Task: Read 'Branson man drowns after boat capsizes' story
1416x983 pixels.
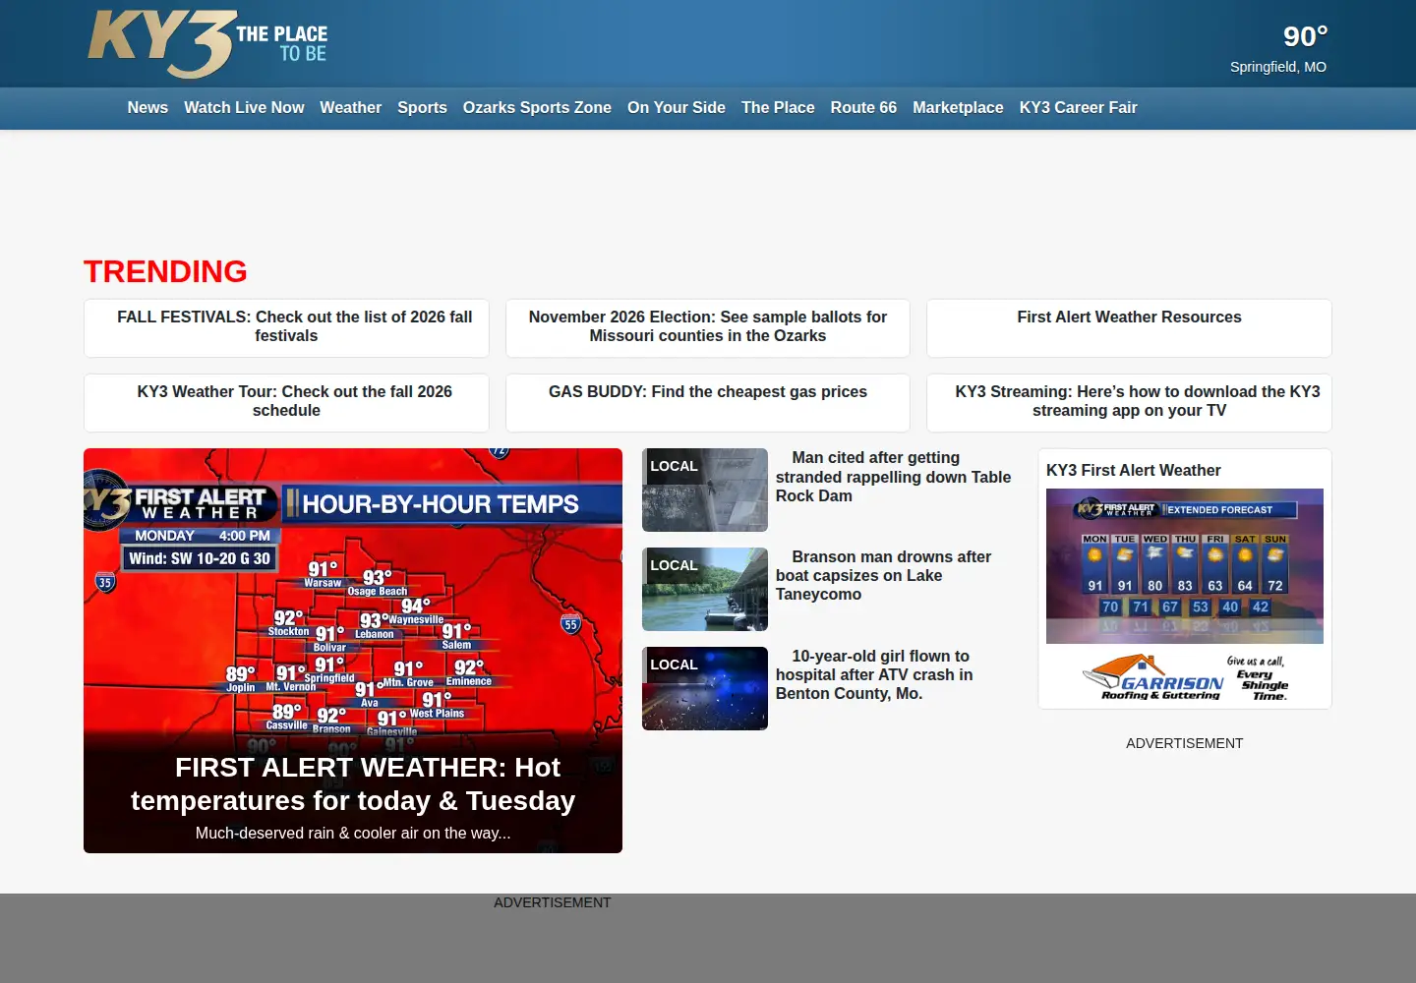Action: click(x=883, y=576)
